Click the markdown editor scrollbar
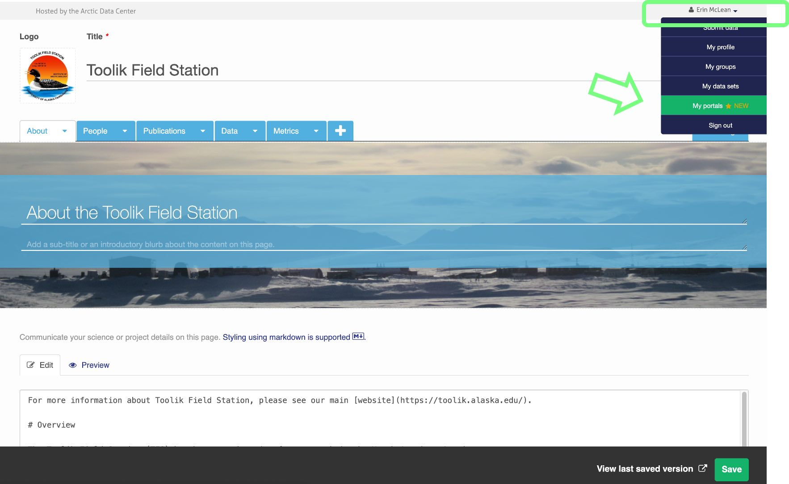 pyautogui.click(x=744, y=418)
